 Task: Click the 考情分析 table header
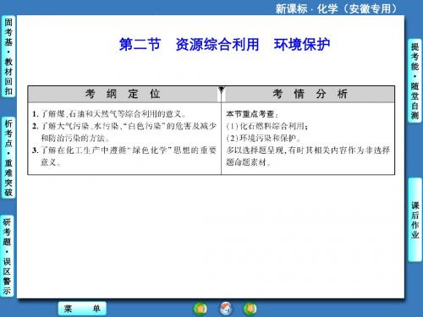pyautogui.click(x=310, y=94)
